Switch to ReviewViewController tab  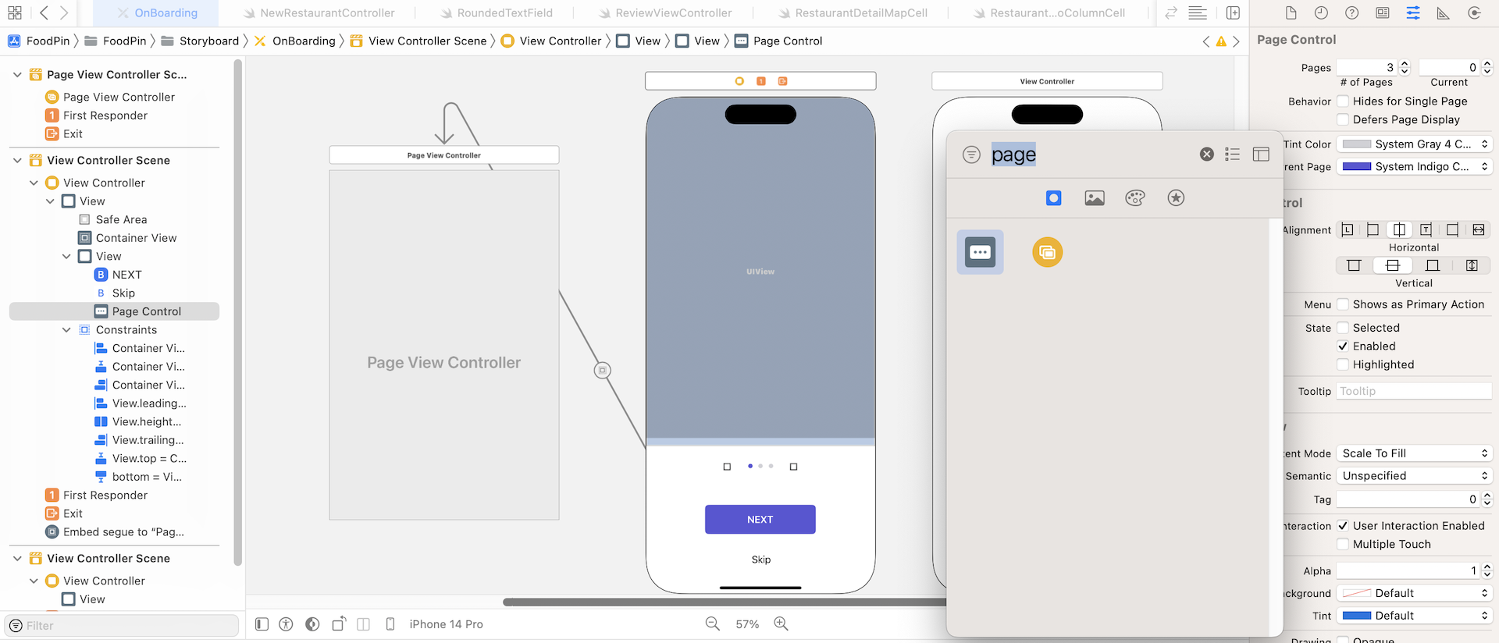pyautogui.click(x=665, y=13)
